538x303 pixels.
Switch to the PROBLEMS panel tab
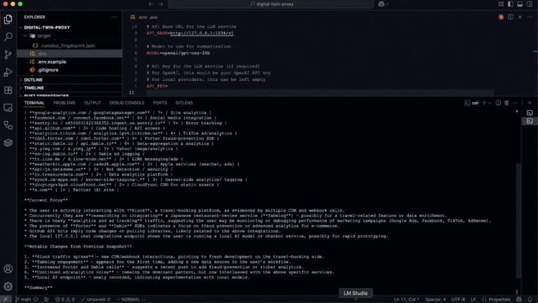tap(64, 103)
